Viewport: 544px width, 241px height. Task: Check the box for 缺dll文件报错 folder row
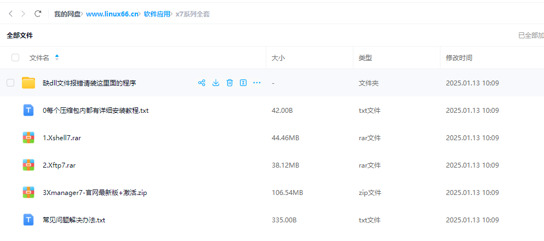(x=11, y=83)
